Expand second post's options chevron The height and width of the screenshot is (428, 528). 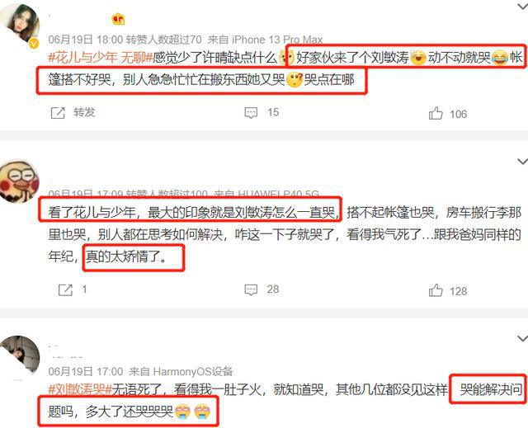(522, 162)
